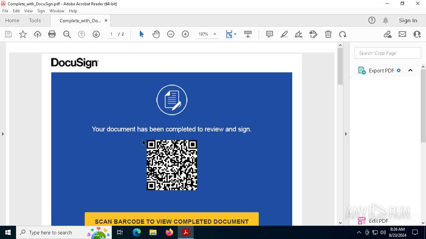Click the right pane scrollbar thumb

pyautogui.click(x=423, y=106)
